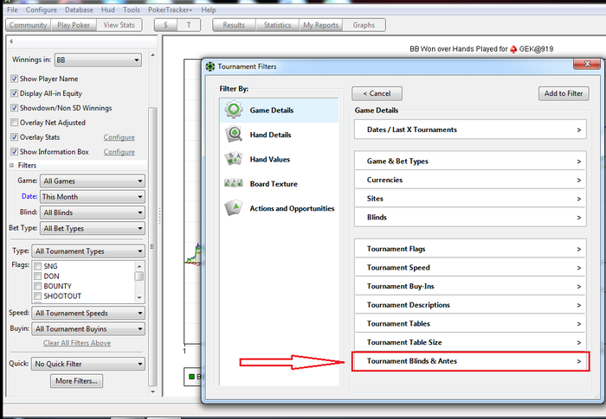Screen dimensions: 606x419
Task: Click Configure link beside Overlay Stats
Action: tap(119, 137)
